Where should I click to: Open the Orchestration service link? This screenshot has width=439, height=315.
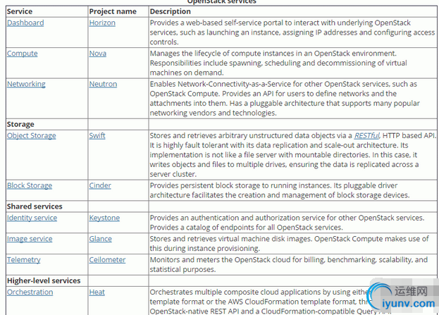point(30,292)
